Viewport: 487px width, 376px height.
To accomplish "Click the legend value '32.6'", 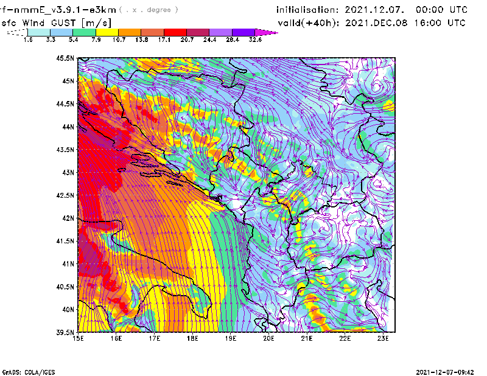I will pyautogui.click(x=255, y=40).
